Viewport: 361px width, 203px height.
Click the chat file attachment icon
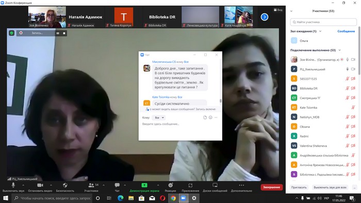click(205, 117)
